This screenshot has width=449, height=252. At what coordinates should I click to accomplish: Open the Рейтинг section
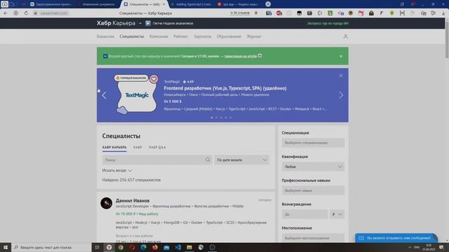[181, 36]
